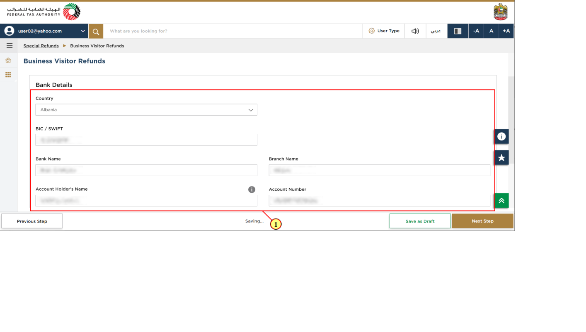Click the star favorites side icon
The width and height of the screenshot is (586, 332).
pyautogui.click(x=501, y=158)
